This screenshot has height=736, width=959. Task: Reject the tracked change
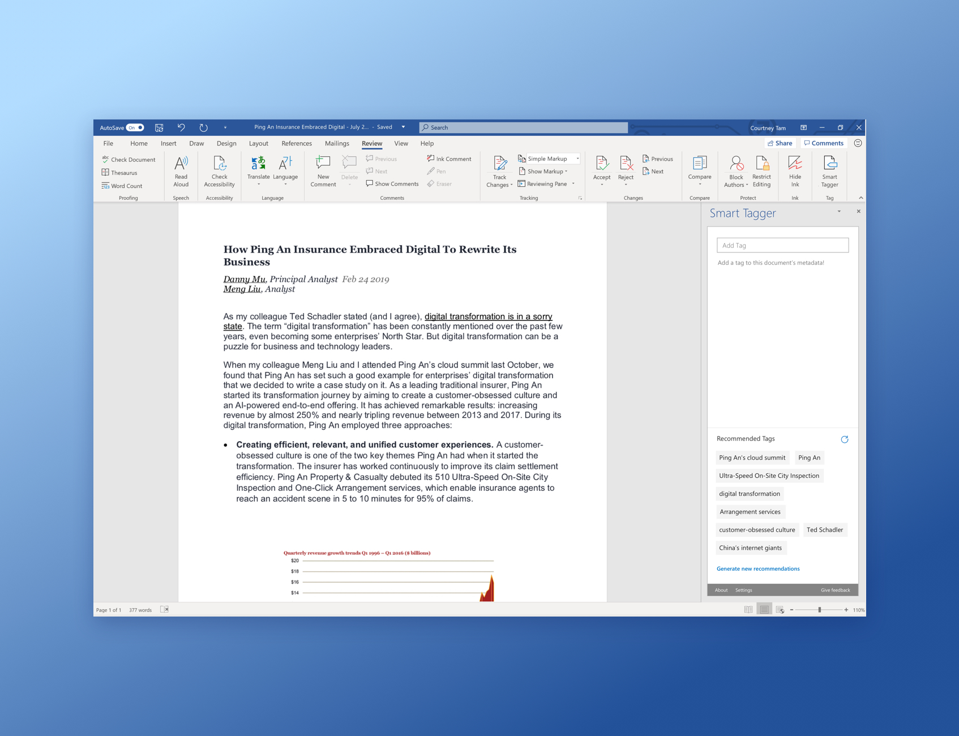[626, 170]
